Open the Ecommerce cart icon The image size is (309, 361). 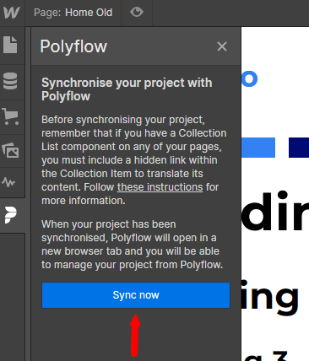tap(10, 116)
